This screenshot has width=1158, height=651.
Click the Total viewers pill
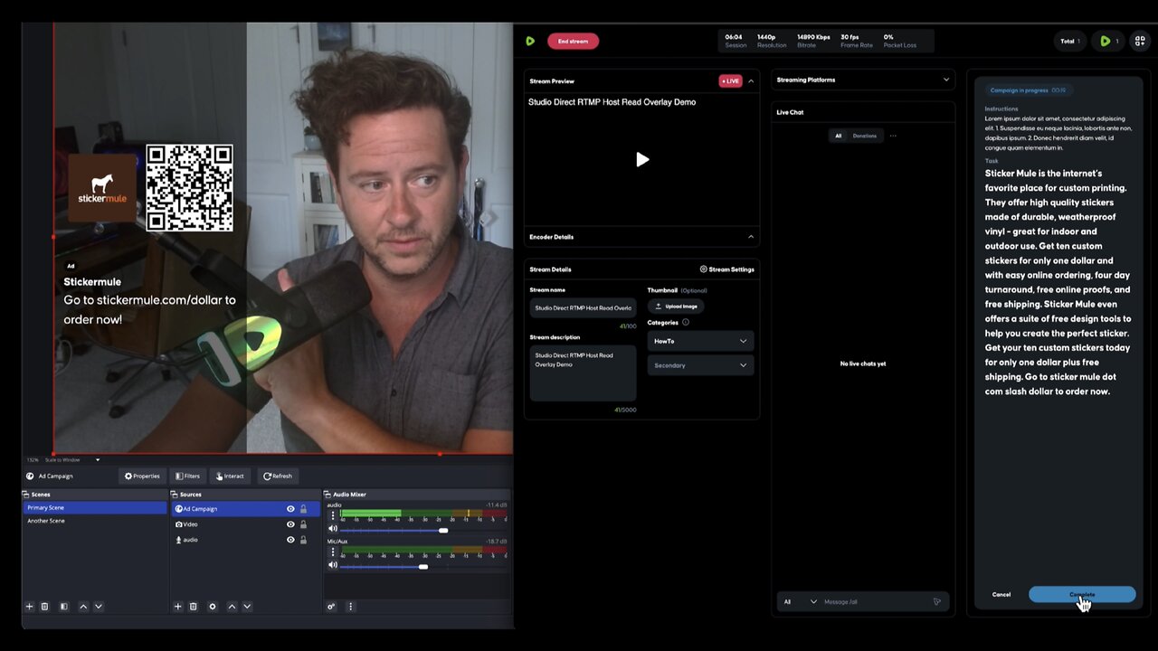(1070, 41)
